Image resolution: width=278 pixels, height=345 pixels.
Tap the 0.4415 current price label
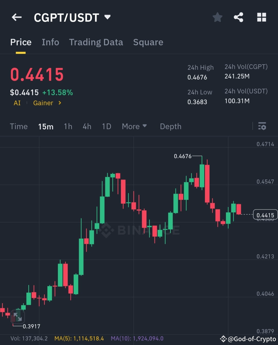[265, 215]
